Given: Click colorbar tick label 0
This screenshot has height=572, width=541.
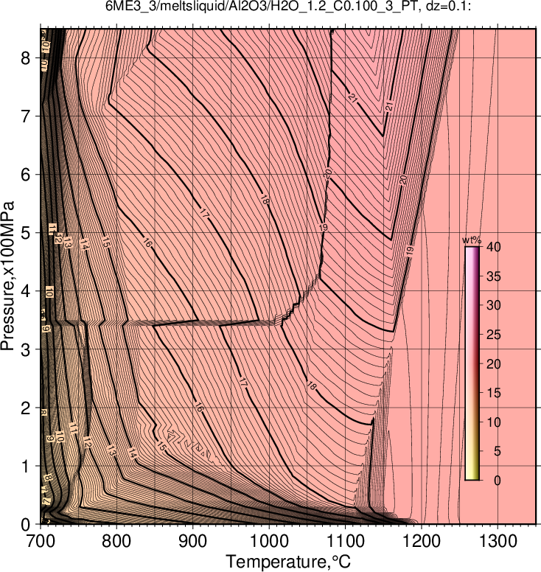Looking at the screenshot, I should (x=497, y=481).
